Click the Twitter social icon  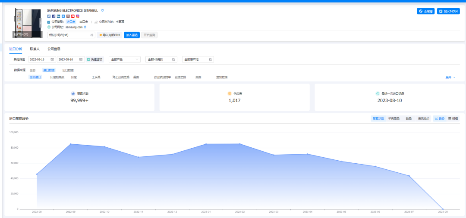point(63,16)
